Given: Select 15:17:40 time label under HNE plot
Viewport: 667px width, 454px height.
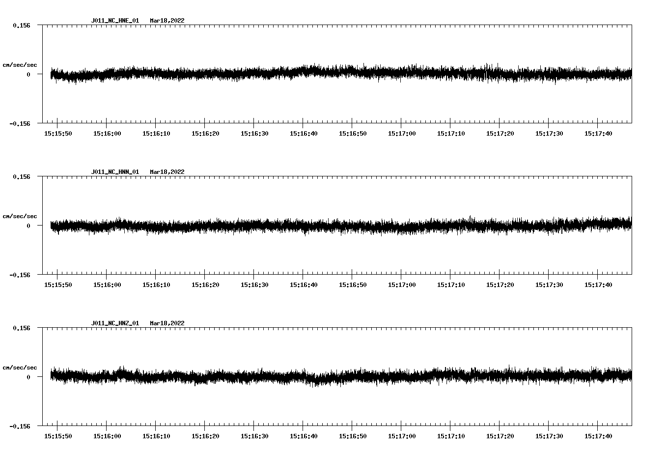Looking at the screenshot, I should click(598, 134).
